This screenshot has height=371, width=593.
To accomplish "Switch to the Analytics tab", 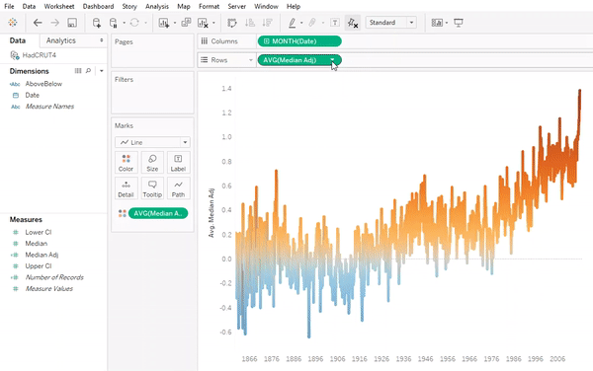I will [x=61, y=40].
